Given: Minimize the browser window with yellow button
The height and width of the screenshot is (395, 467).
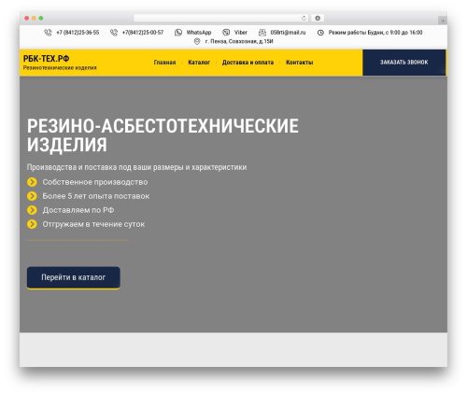Looking at the screenshot, I should tap(34, 19).
